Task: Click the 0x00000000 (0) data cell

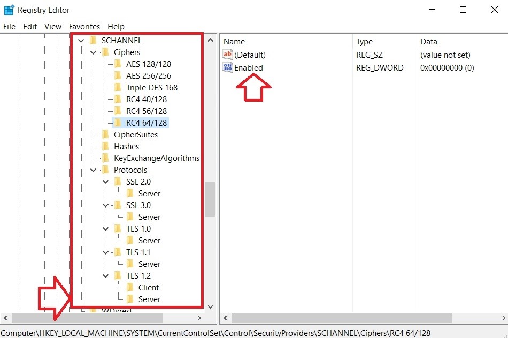Action: coord(447,68)
